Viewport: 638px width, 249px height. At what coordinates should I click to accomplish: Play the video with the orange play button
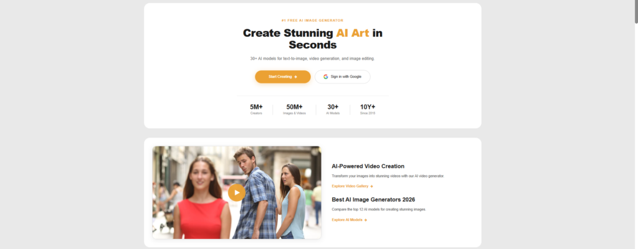(x=236, y=192)
